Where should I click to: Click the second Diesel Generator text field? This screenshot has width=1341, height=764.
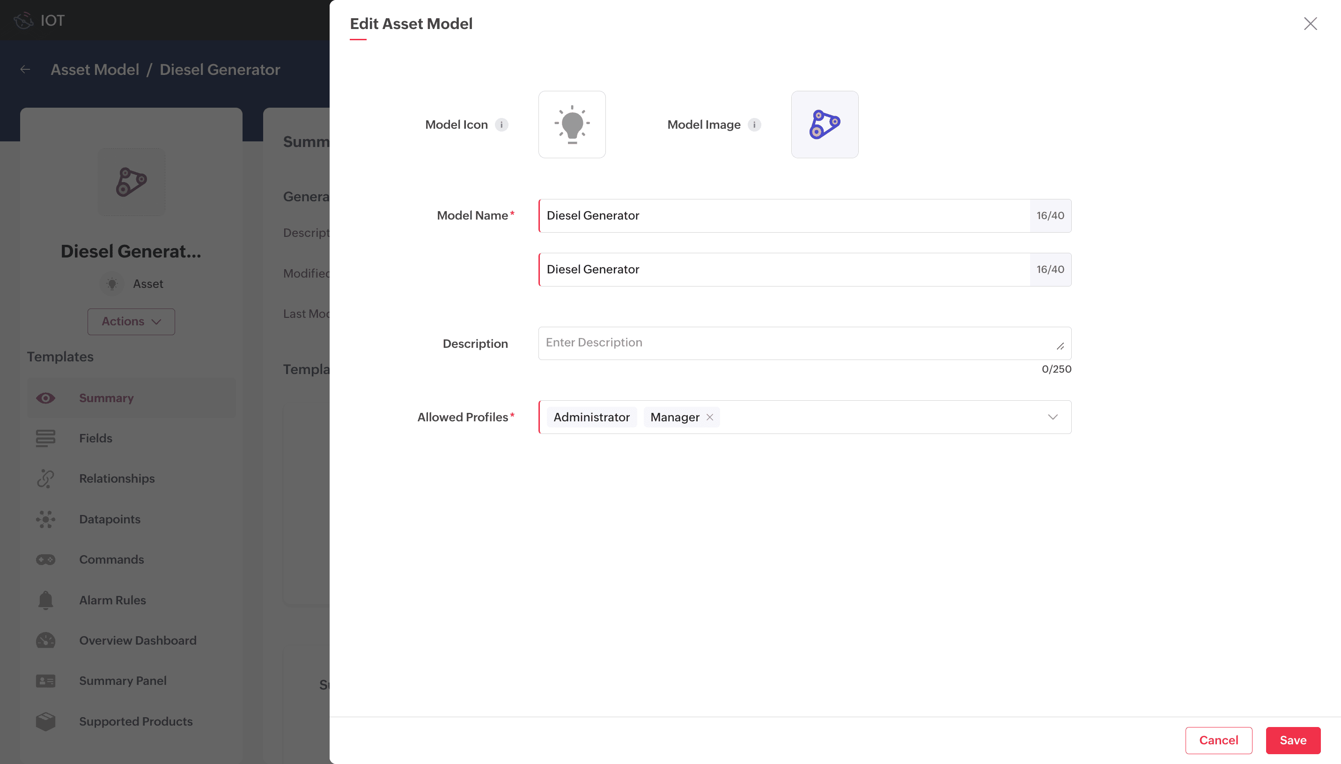click(784, 270)
